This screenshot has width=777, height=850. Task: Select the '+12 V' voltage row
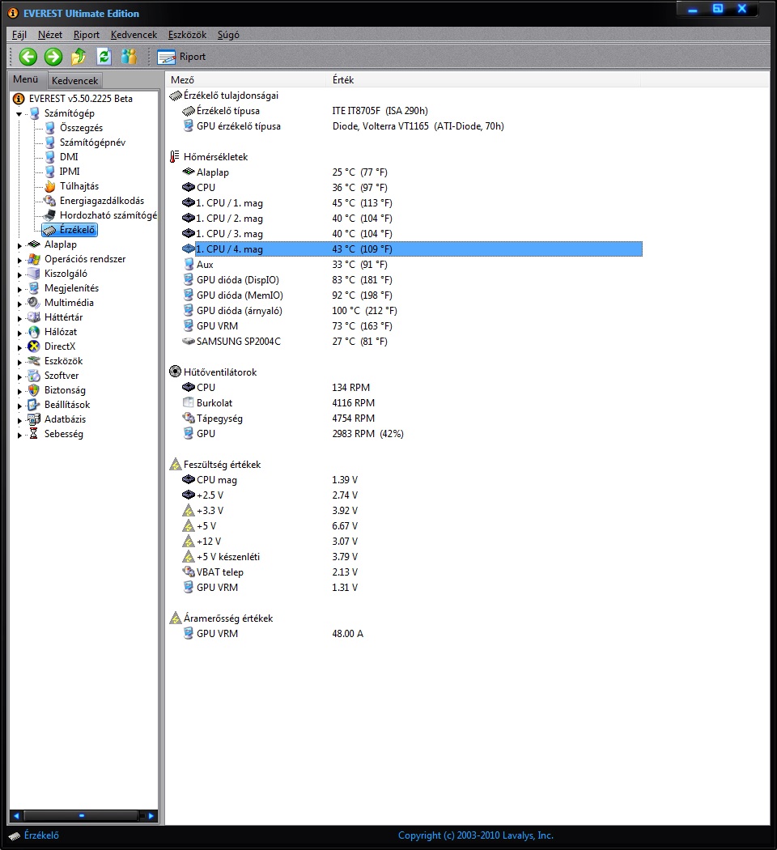pyautogui.click(x=412, y=541)
